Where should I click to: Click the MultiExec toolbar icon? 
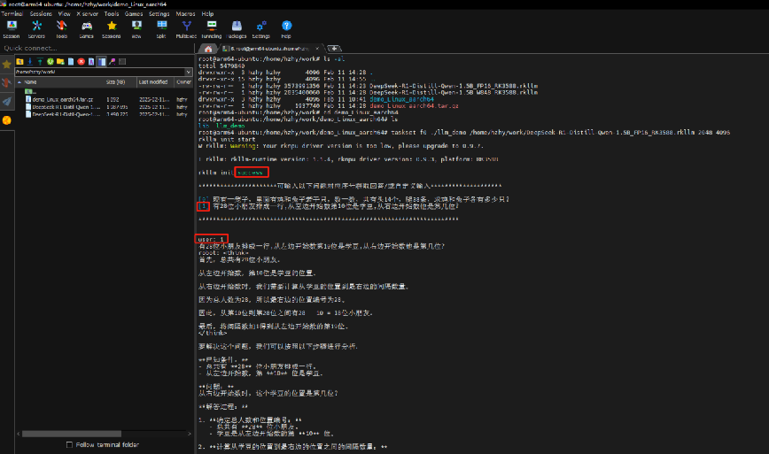coord(186,29)
